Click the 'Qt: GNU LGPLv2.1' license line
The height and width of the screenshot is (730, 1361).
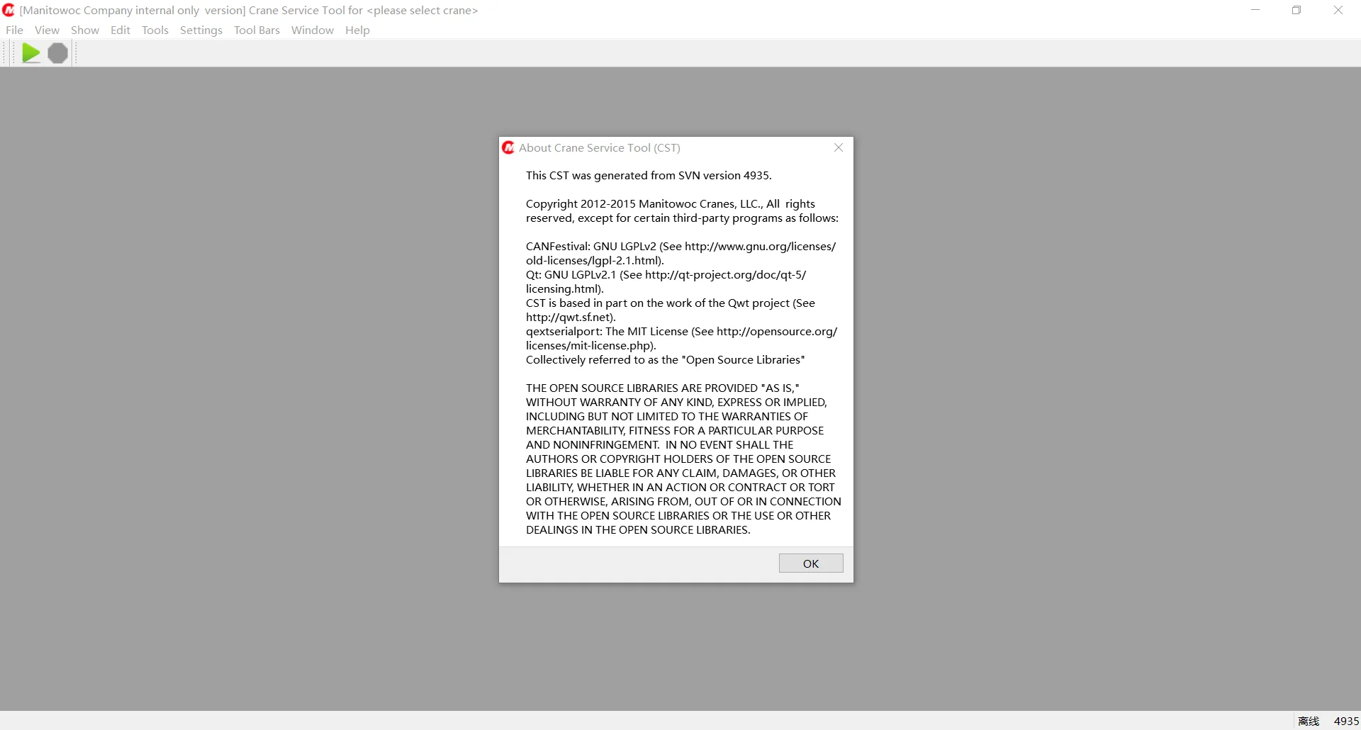(x=666, y=274)
